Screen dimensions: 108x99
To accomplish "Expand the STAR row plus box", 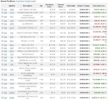I will tap(2, 88).
